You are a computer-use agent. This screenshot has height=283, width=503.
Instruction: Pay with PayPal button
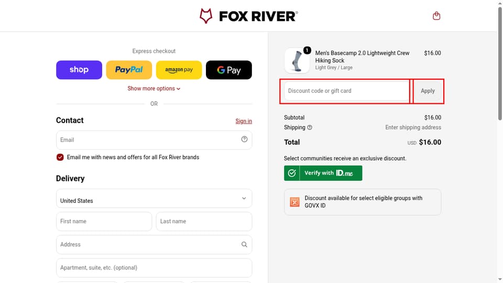129,70
